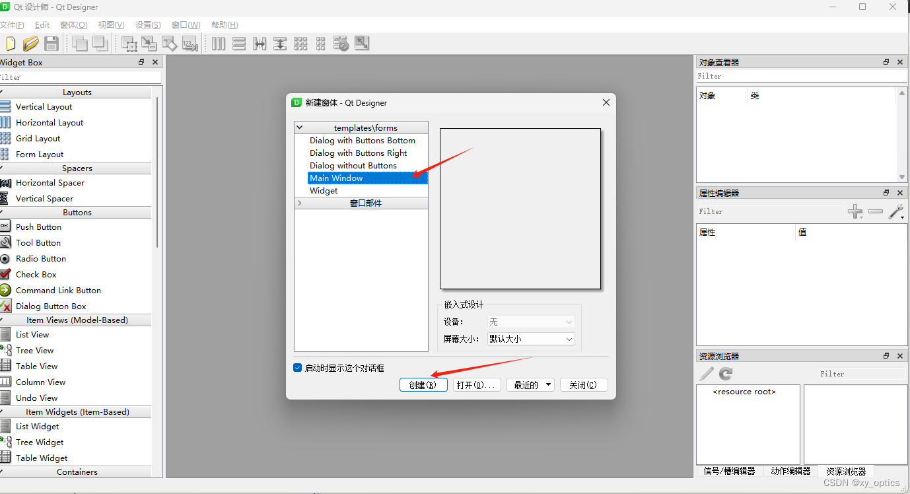Click the Send to back toolbar icon
Viewport: 910px width, 494px height.
coord(100,44)
